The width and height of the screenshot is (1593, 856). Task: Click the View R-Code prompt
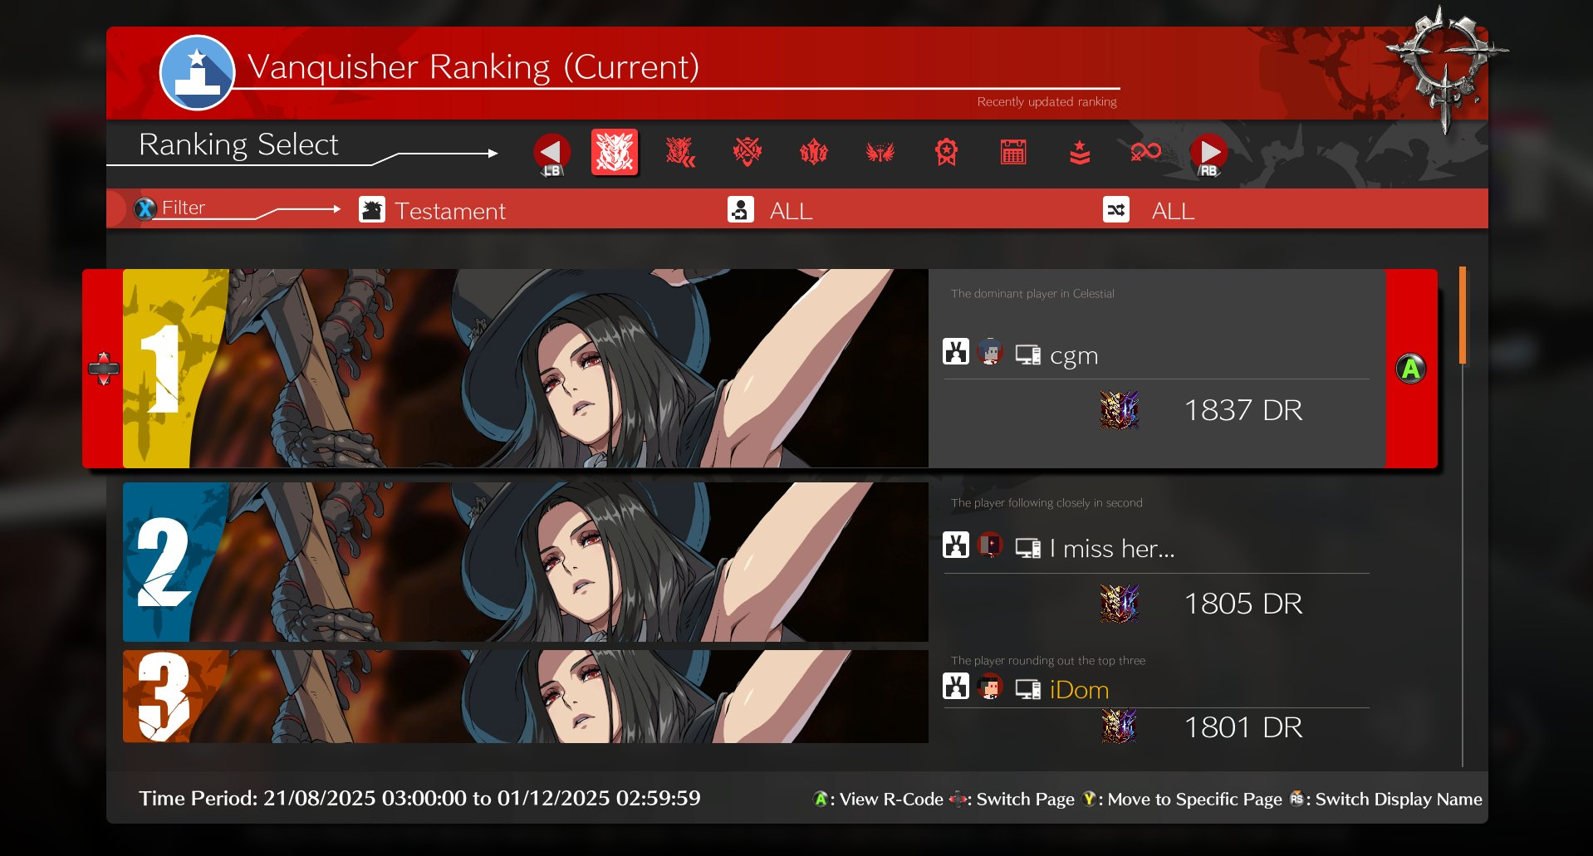coord(879,799)
